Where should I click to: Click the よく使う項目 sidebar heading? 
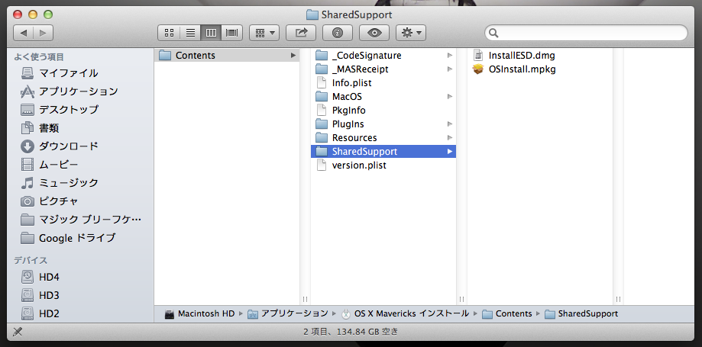click(39, 56)
